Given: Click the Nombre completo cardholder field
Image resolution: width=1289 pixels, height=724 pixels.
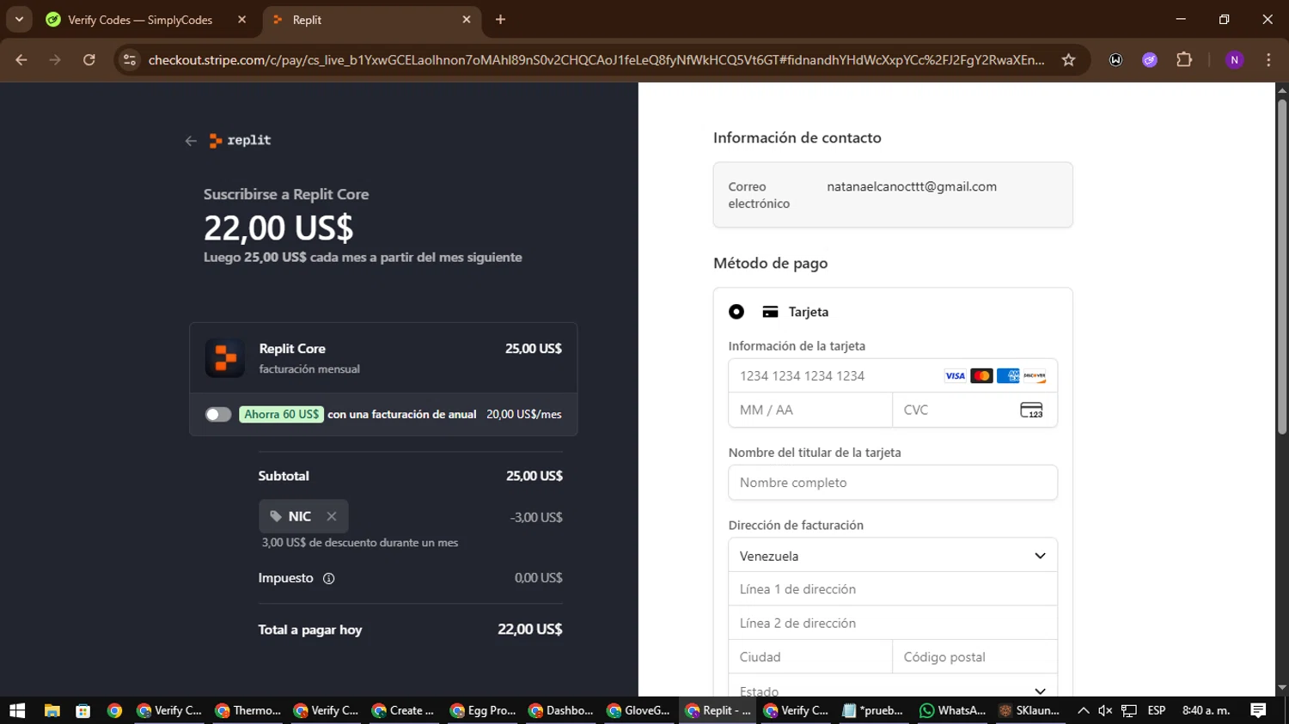Looking at the screenshot, I should tap(893, 483).
